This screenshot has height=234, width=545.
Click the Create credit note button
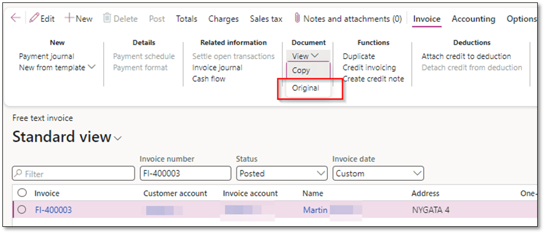point(373,79)
